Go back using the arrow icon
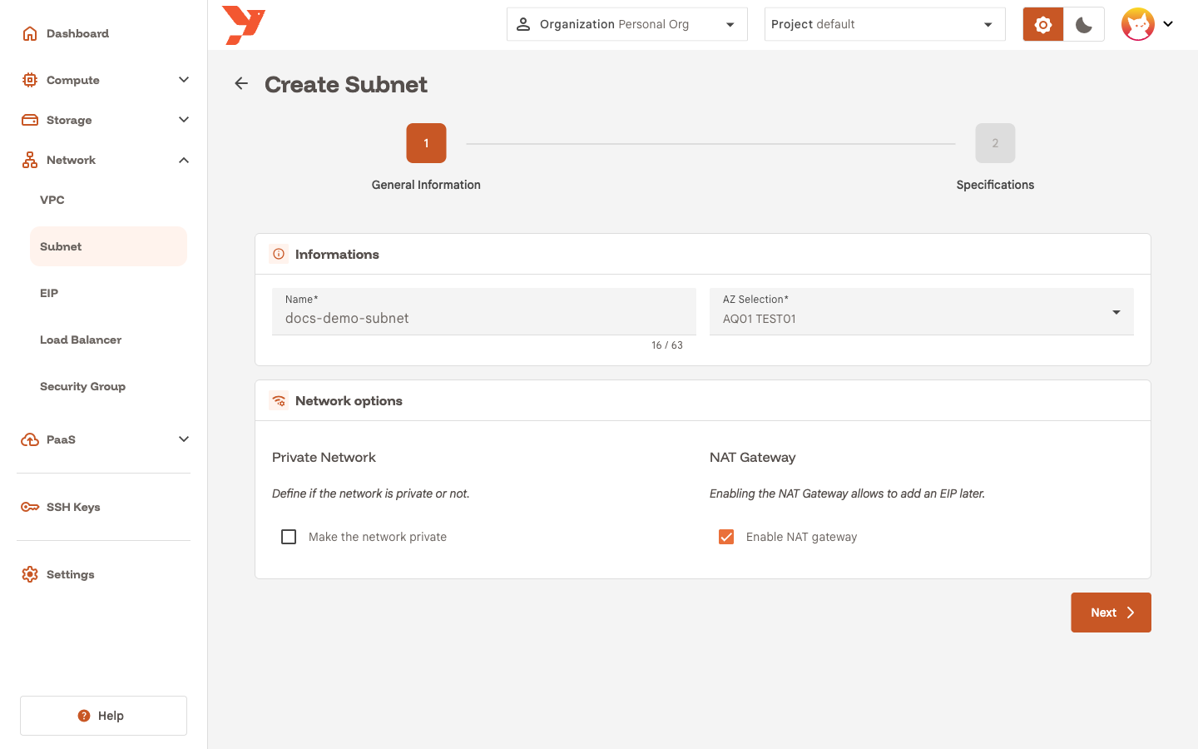This screenshot has width=1198, height=749. click(x=241, y=83)
